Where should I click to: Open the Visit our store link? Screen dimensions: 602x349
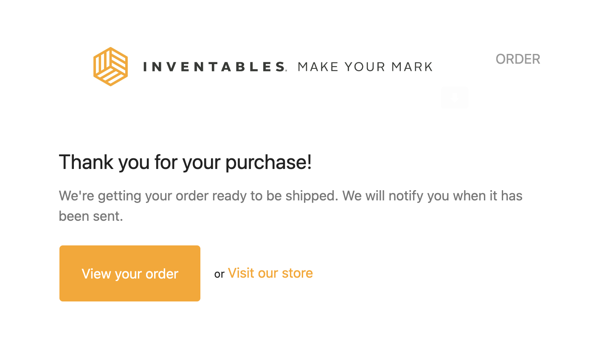[x=270, y=273]
